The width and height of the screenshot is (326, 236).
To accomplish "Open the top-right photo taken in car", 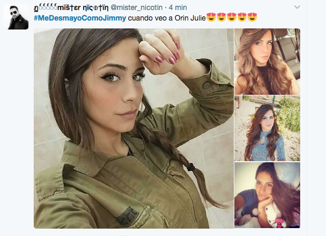I will 267,62.
